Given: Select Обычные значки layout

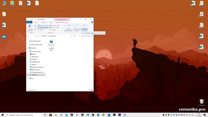Looking at the screenshot, I should (43, 28).
